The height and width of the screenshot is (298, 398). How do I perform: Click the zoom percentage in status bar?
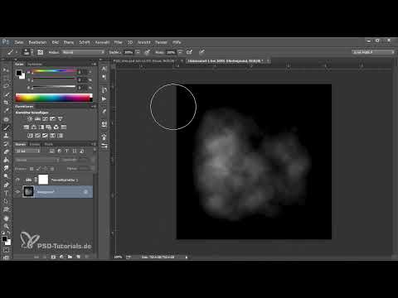[x=118, y=257]
